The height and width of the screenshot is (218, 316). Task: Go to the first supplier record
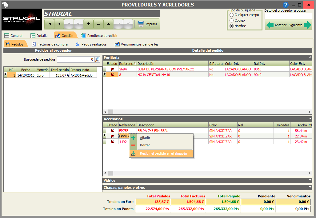tap(49, 24)
